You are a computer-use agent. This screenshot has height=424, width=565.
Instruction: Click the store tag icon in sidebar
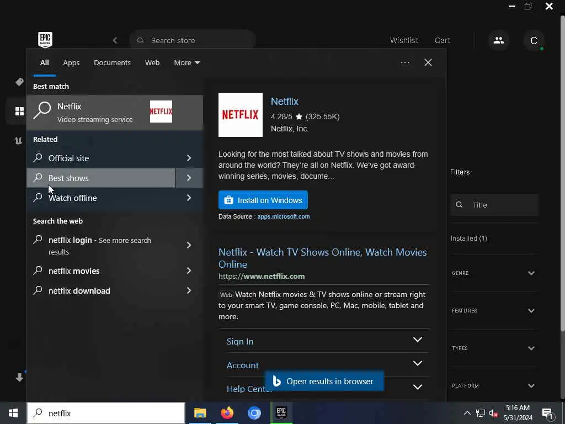click(x=19, y=82)
